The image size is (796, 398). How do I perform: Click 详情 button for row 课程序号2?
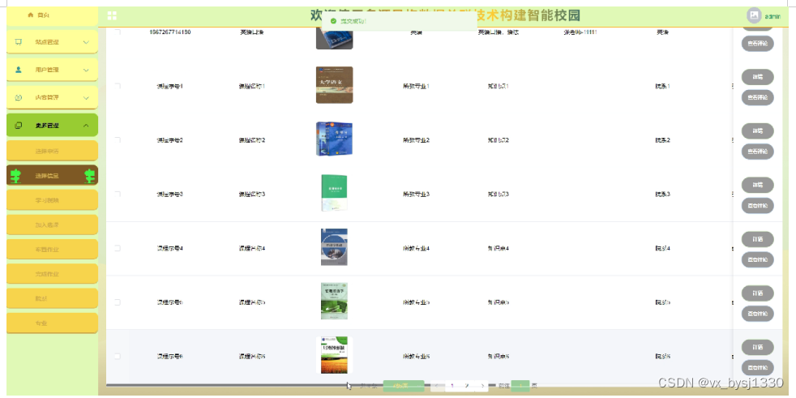click(x=757, y=131)
